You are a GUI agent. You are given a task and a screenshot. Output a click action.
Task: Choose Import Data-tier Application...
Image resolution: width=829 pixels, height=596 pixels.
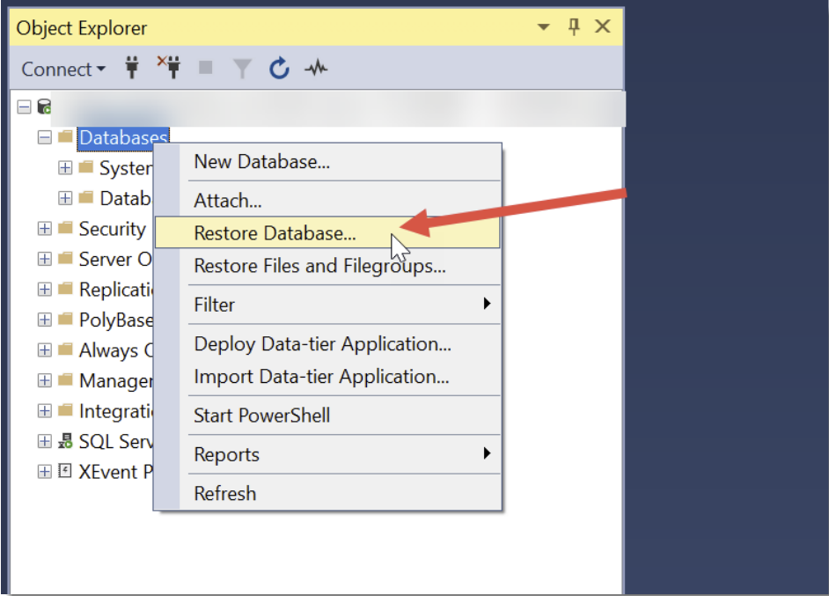tap(327, 377)
